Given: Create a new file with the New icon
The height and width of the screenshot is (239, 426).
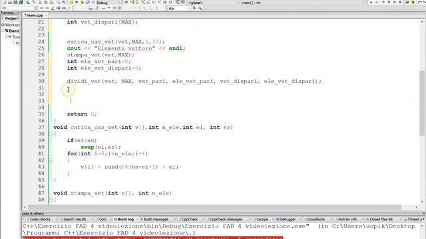Looking at the screenshot, I should pos(5,2).
